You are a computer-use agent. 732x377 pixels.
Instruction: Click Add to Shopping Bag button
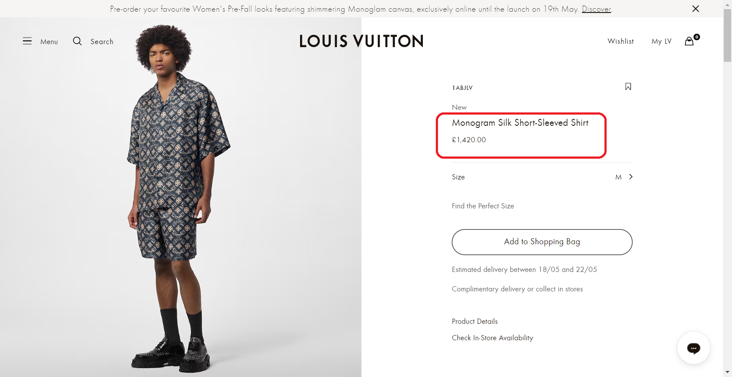pos(542,242)
